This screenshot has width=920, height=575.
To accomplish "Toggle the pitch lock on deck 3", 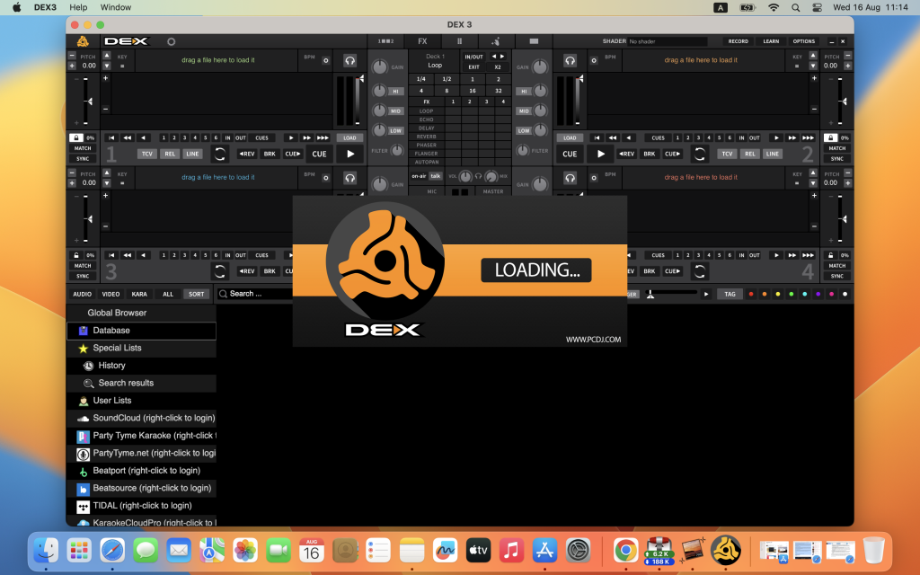I will pyautogui.click(x=76, y=255).
